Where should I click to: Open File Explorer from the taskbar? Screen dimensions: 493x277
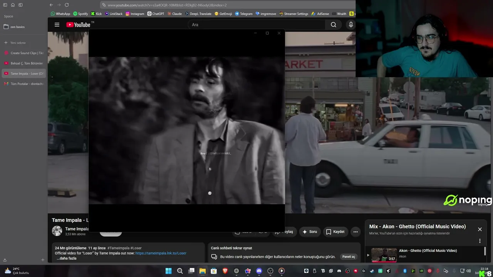click(x=202, y=271)
